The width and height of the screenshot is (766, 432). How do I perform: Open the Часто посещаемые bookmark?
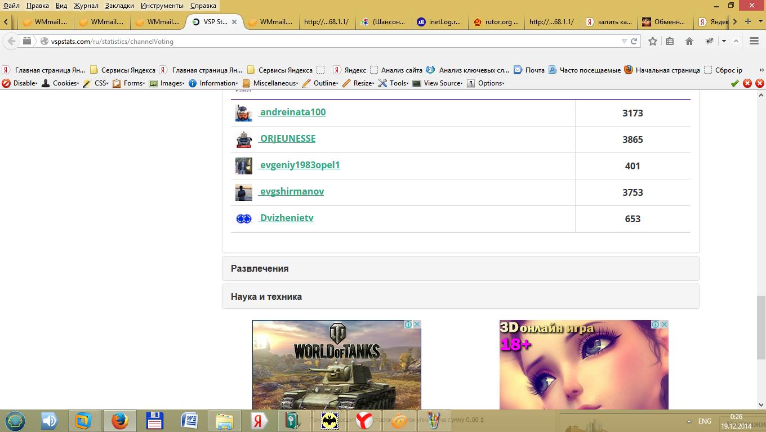tap(584, 70)
